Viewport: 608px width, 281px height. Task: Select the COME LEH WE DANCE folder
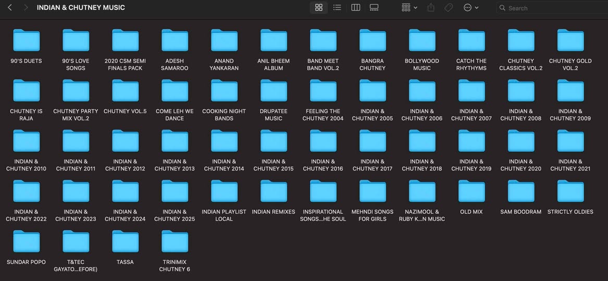tap(175, 91)
